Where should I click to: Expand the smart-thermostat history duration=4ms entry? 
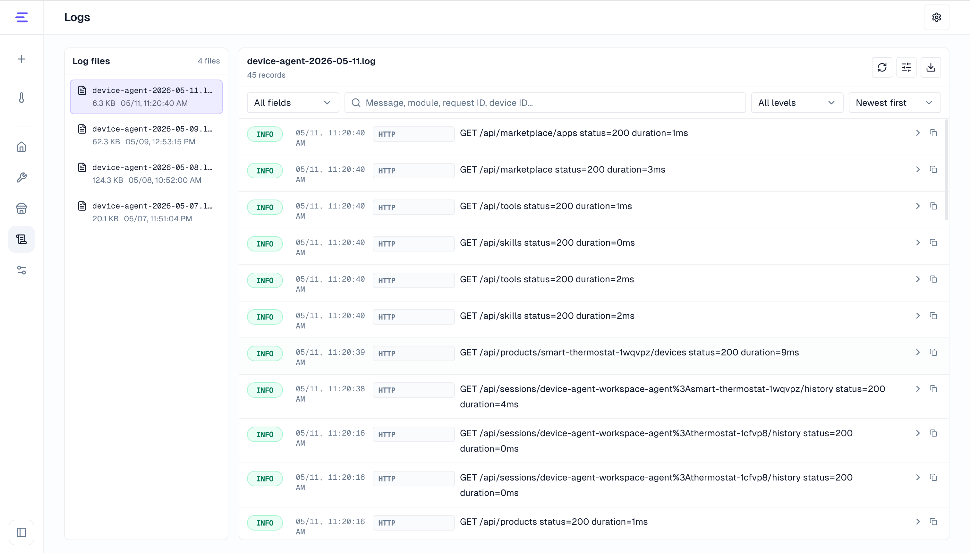(918, 389)
